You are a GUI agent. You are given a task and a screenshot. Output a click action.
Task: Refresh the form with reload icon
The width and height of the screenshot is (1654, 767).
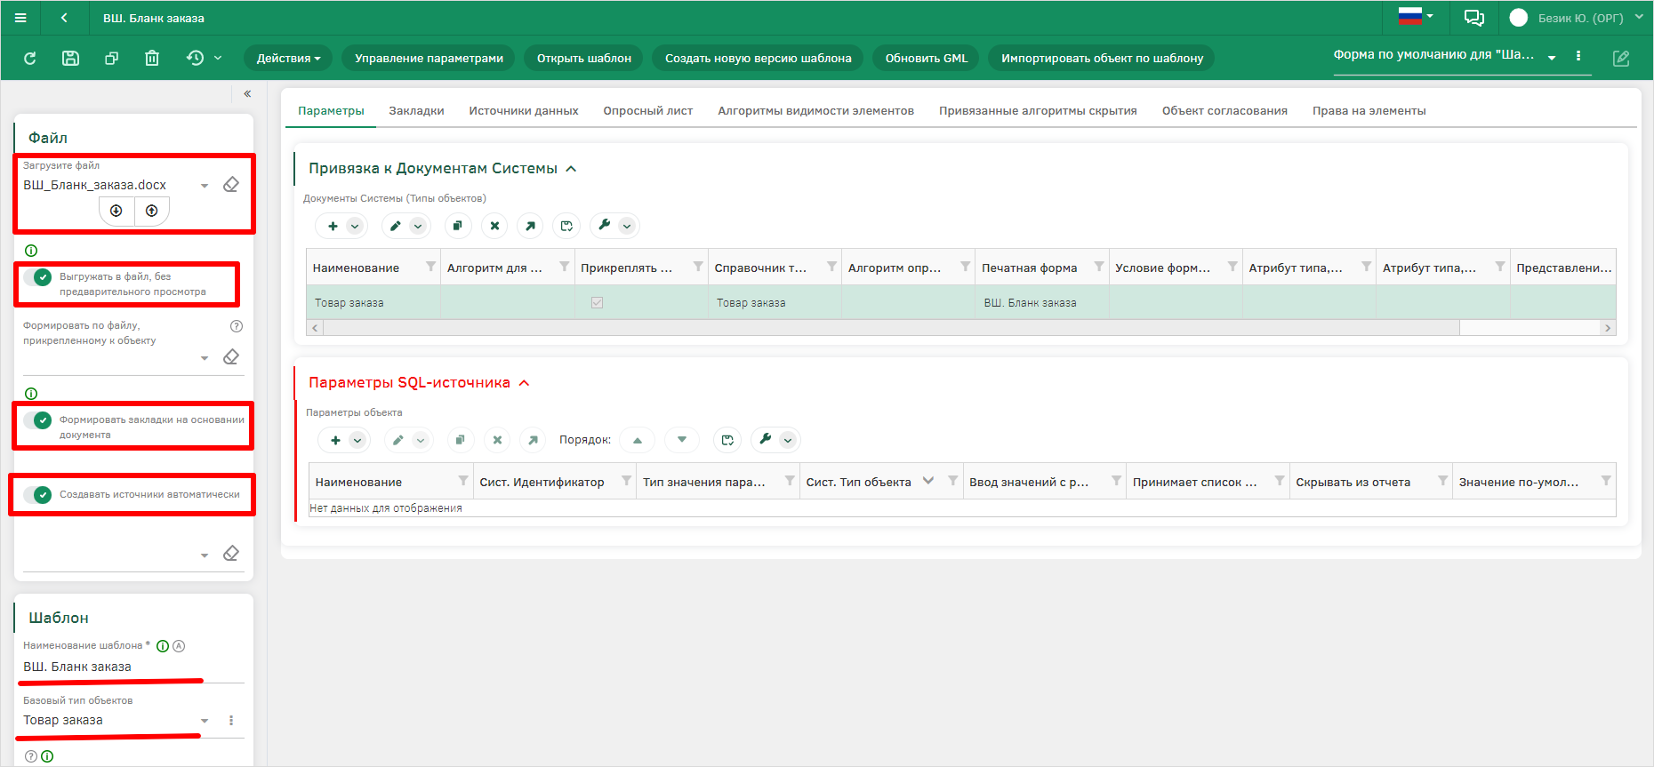[x=30, y=58]
